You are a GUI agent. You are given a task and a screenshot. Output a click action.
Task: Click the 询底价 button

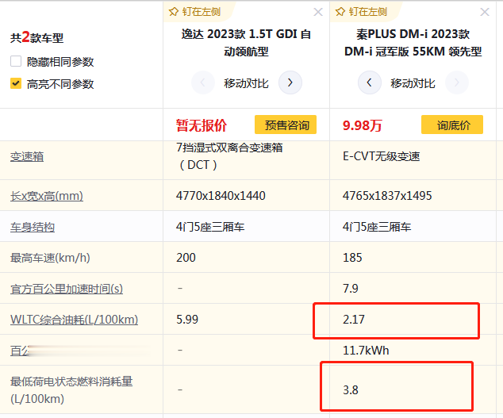452,125
